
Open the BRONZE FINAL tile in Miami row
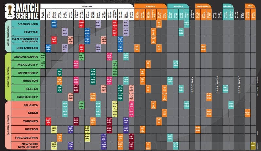click(x=248, y=113)
